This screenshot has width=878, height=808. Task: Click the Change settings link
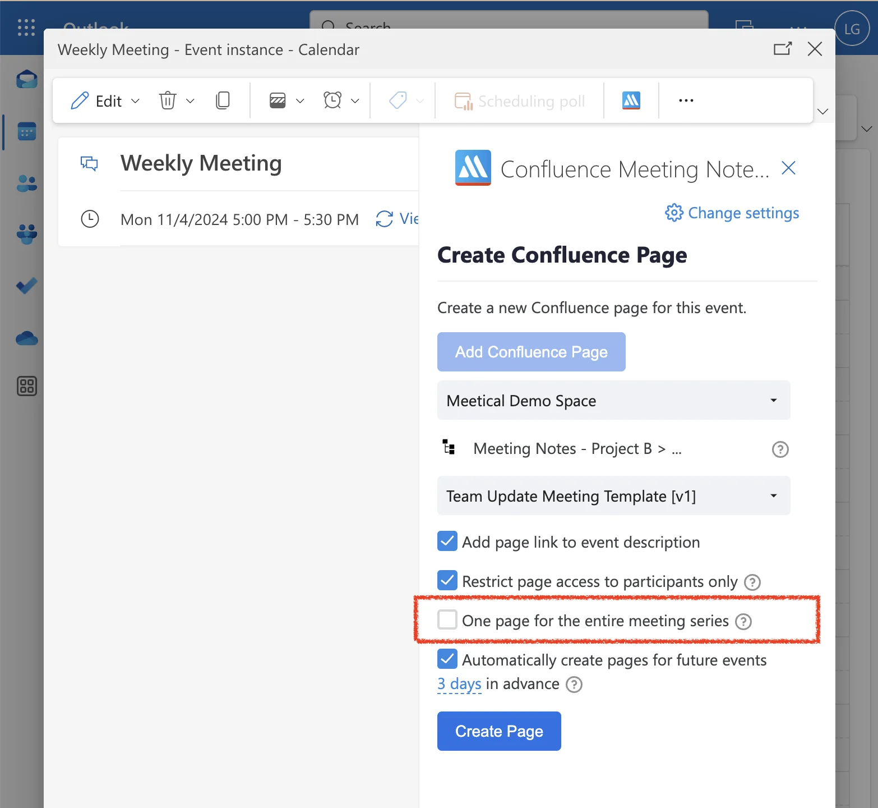coord(743,213)
